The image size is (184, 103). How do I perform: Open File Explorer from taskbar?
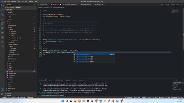click(x=75, y=101)
